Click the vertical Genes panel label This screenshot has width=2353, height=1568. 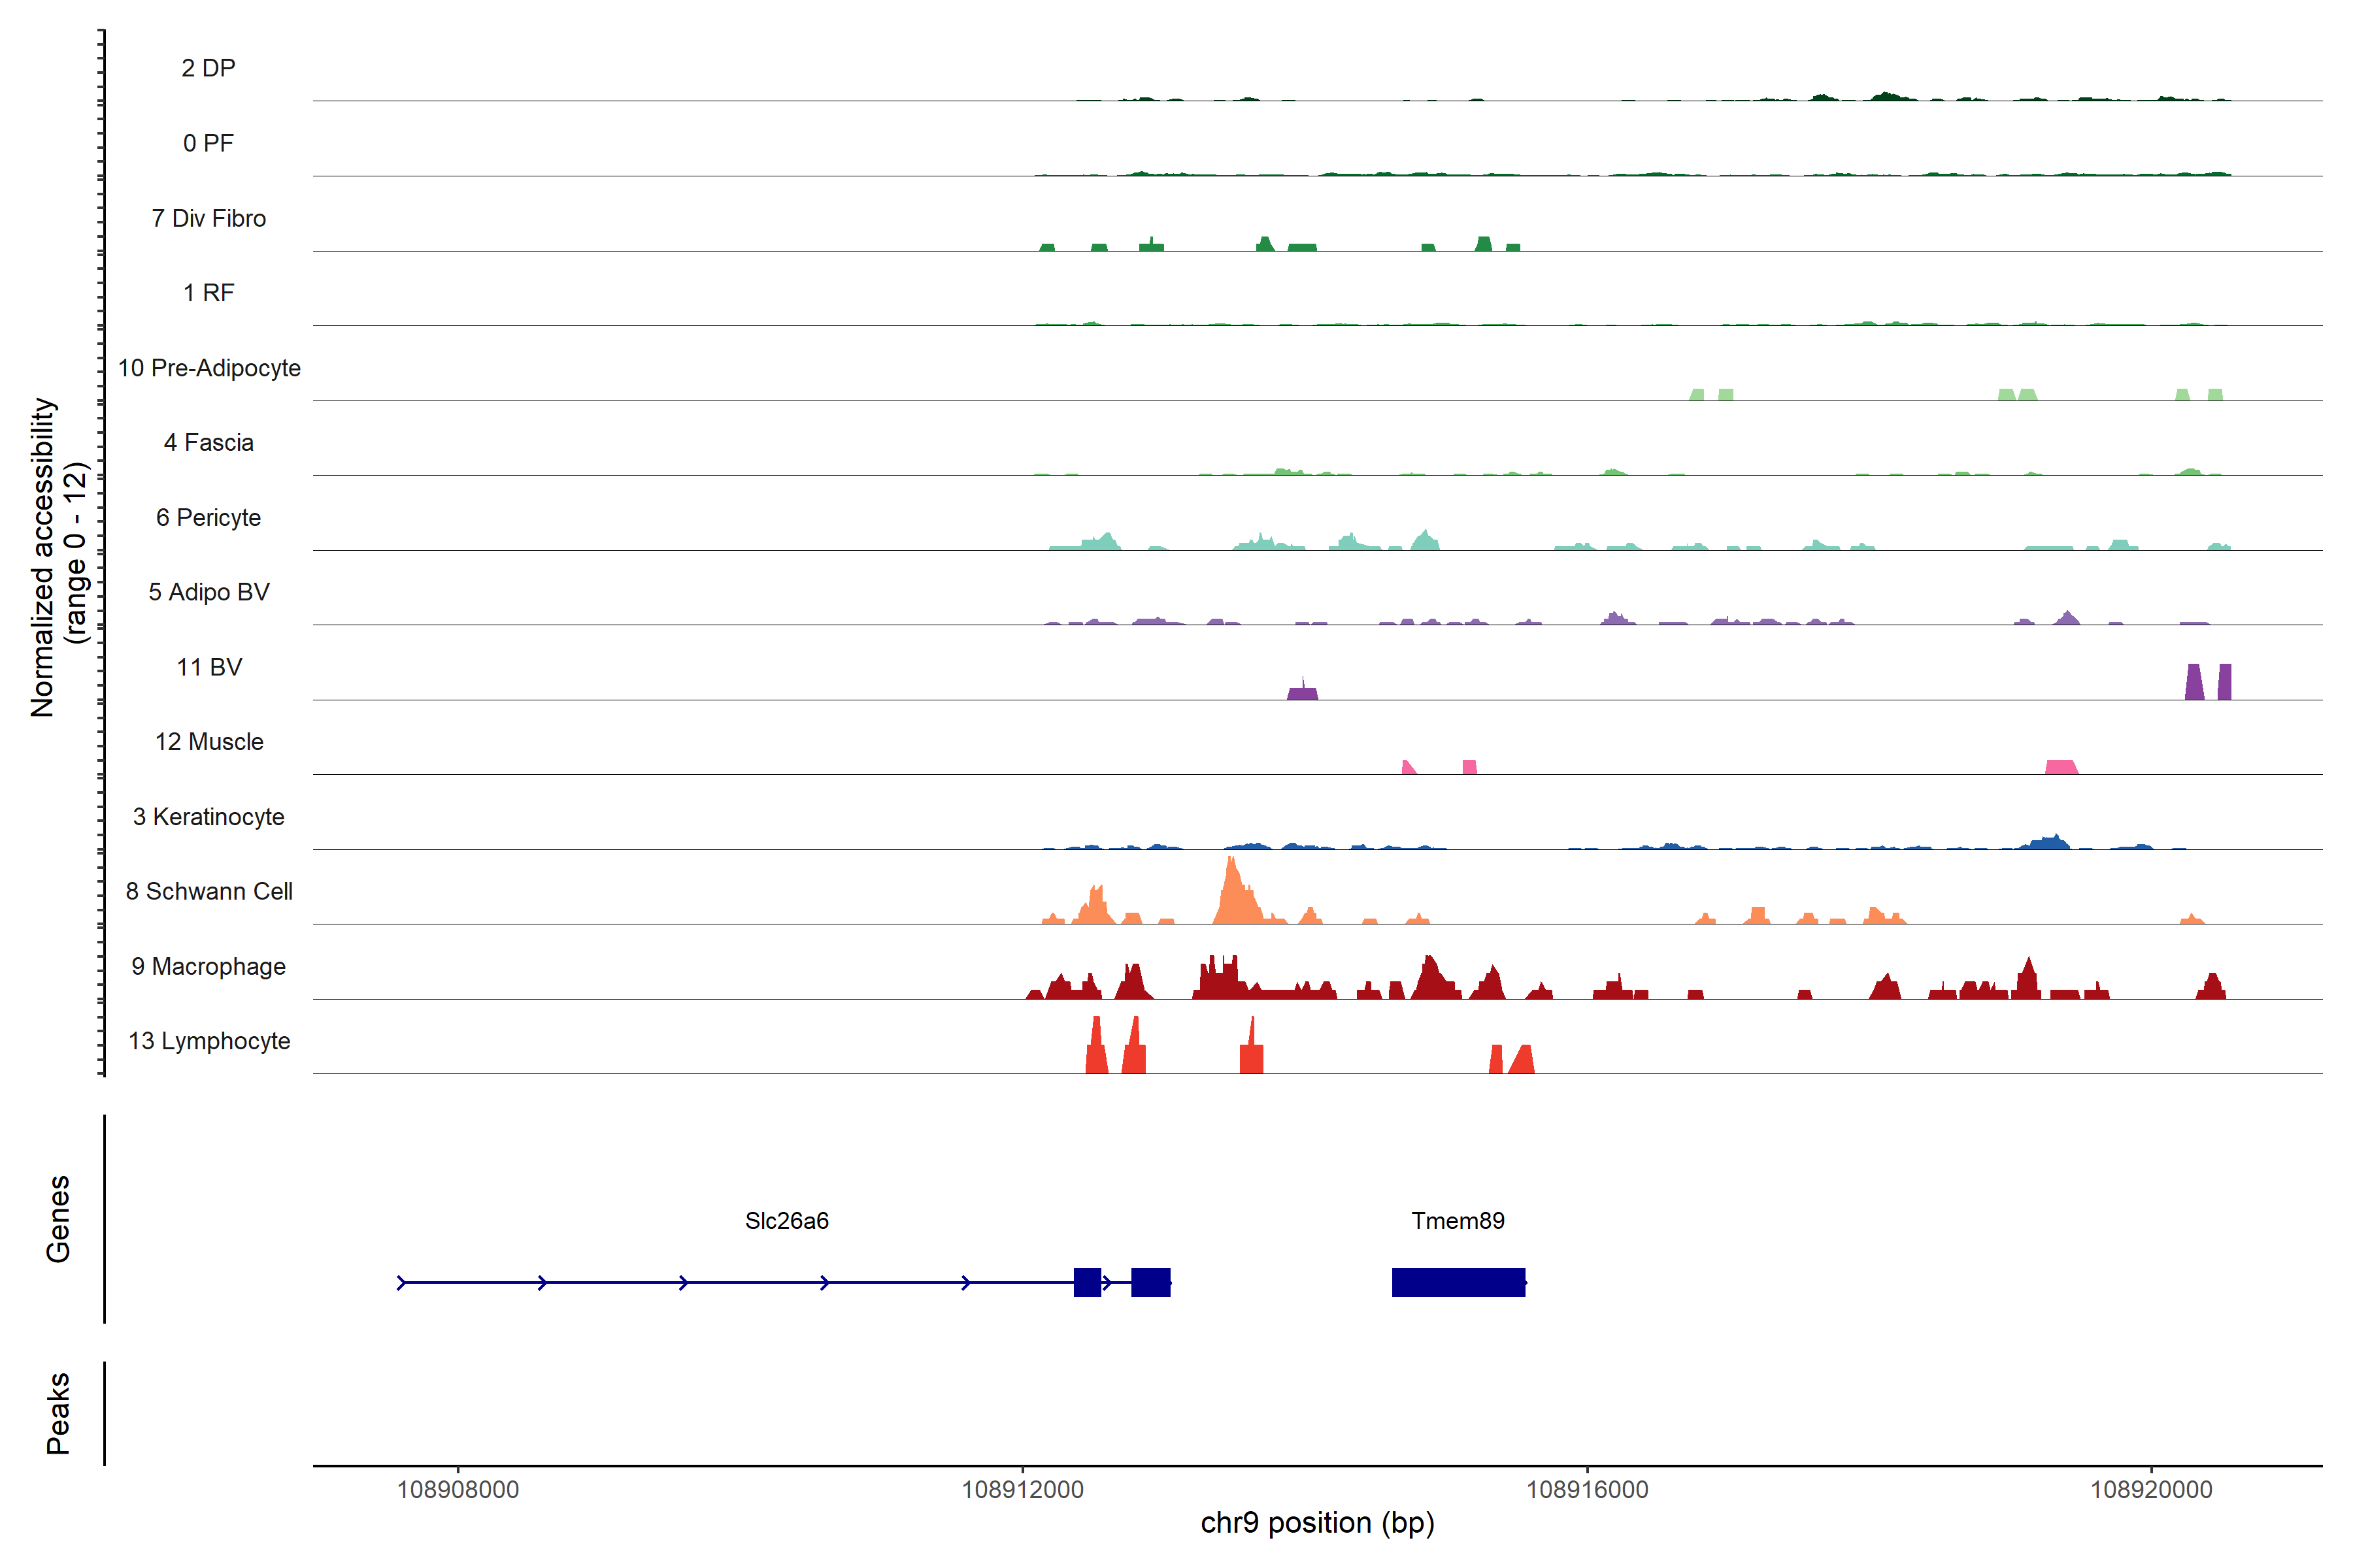58,1218
